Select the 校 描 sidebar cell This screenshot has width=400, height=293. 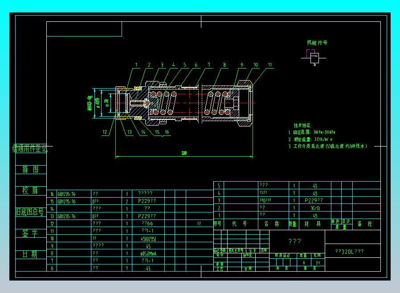click(30, 191)
